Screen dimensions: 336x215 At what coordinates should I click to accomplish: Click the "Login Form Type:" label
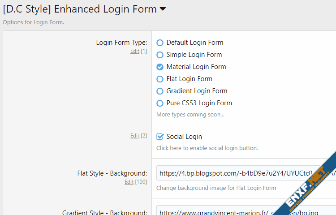coord(121,43)
